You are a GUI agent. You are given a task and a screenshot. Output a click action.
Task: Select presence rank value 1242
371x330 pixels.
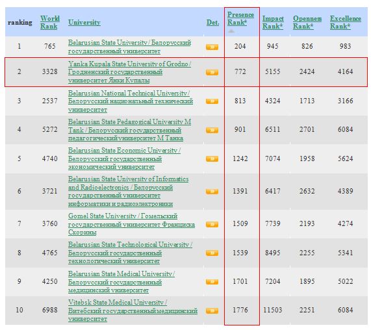(240, 159)
